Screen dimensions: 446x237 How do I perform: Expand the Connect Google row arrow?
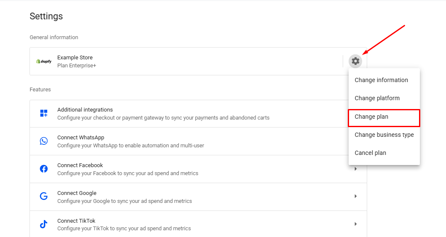(356, 196)
